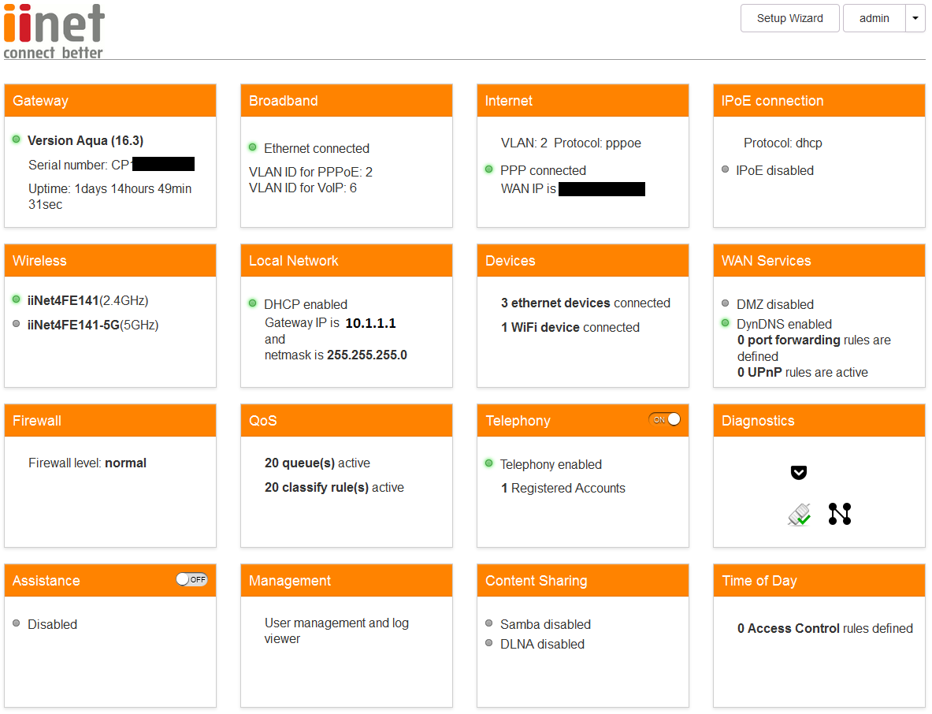Click green dot beside DynDNS enabled
The width and height of the screenshot is (932, 714).
point(725,323)
